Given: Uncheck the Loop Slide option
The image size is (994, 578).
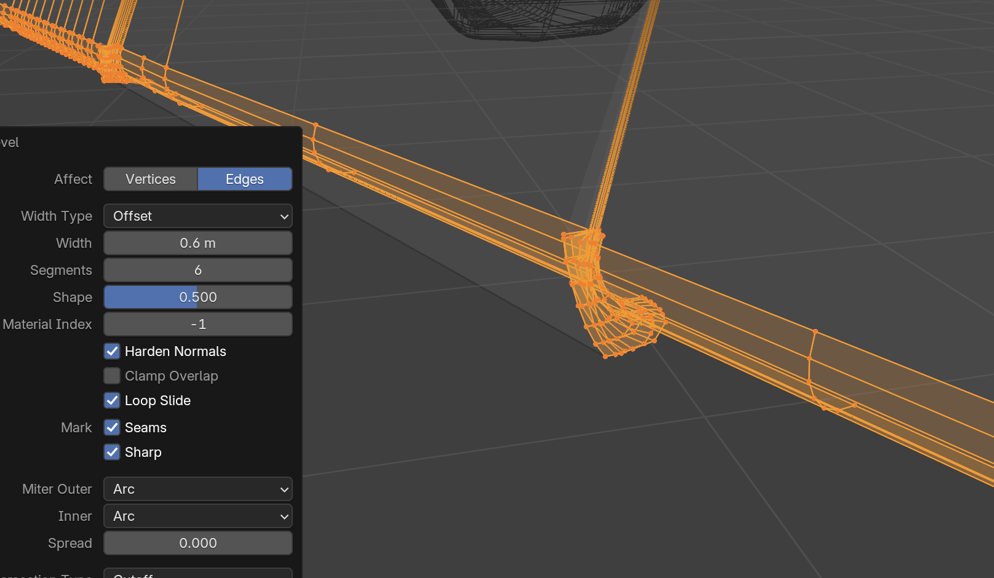Looking at the screenshot, I should 112,400.
